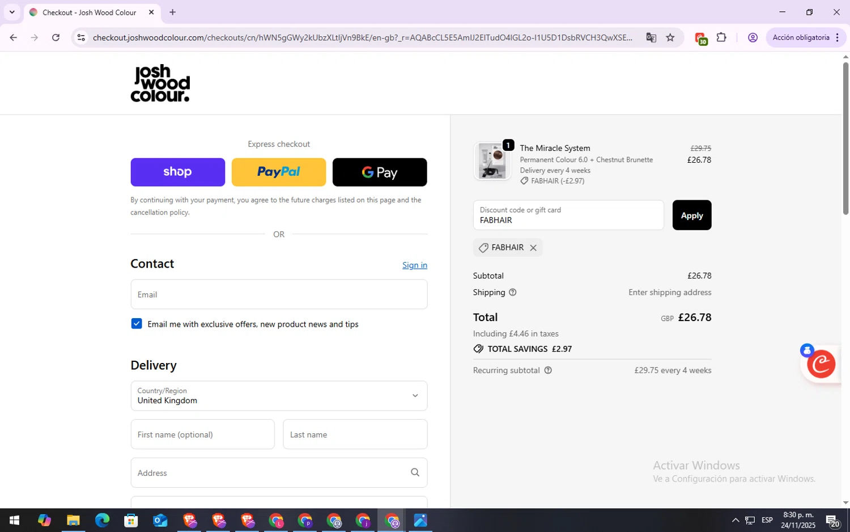Remove the FABHAIR discount tag
The image size is (850, 532).
click(x=533, y=248)
